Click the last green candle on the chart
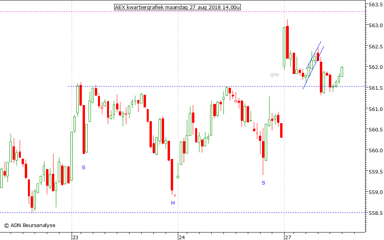This screenshot has height=240, width=384. 342,72
